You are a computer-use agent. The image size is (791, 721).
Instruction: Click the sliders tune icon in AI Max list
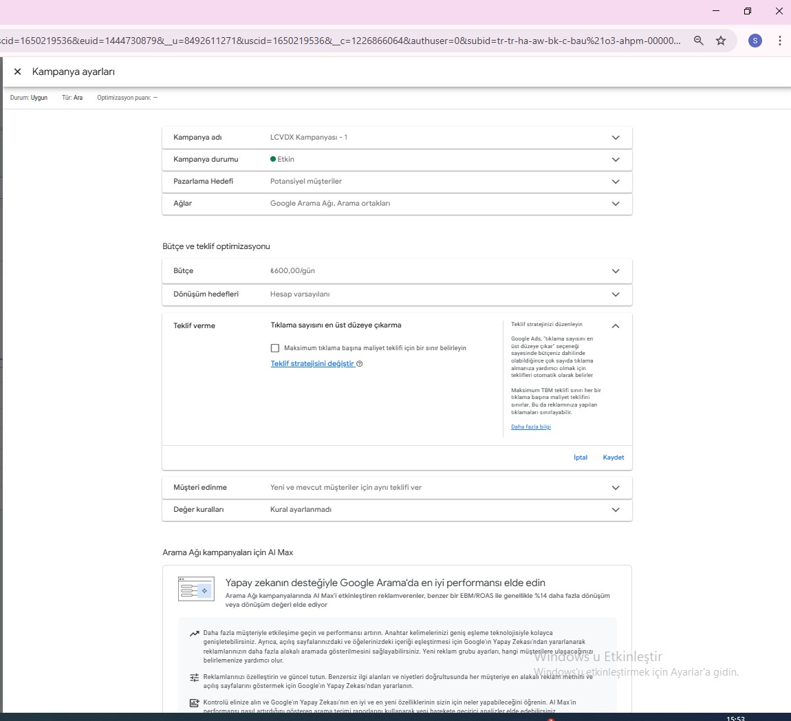pyautogui.click(x=194, y=678)
